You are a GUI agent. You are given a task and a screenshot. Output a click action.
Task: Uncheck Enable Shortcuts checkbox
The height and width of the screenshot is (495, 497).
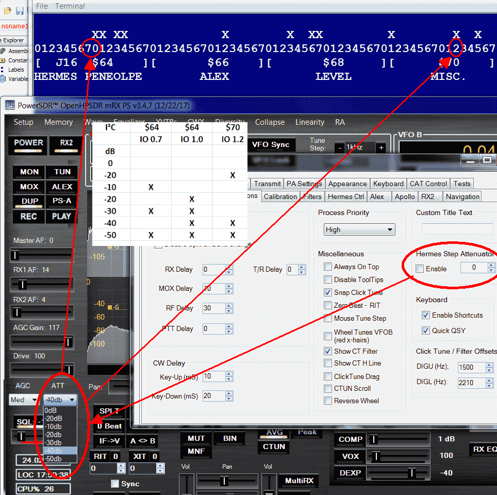426,315
